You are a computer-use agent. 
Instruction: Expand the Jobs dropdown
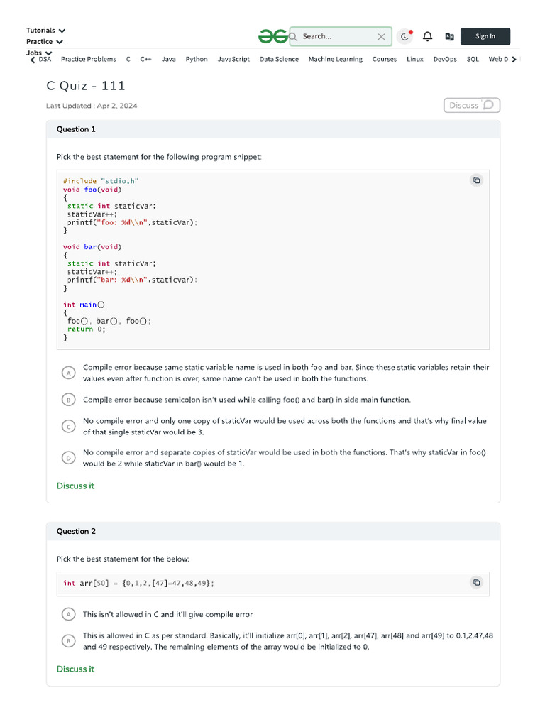(x=40, y=53)
